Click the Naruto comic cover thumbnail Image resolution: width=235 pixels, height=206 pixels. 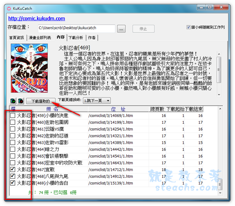click(x=29, y=68)
